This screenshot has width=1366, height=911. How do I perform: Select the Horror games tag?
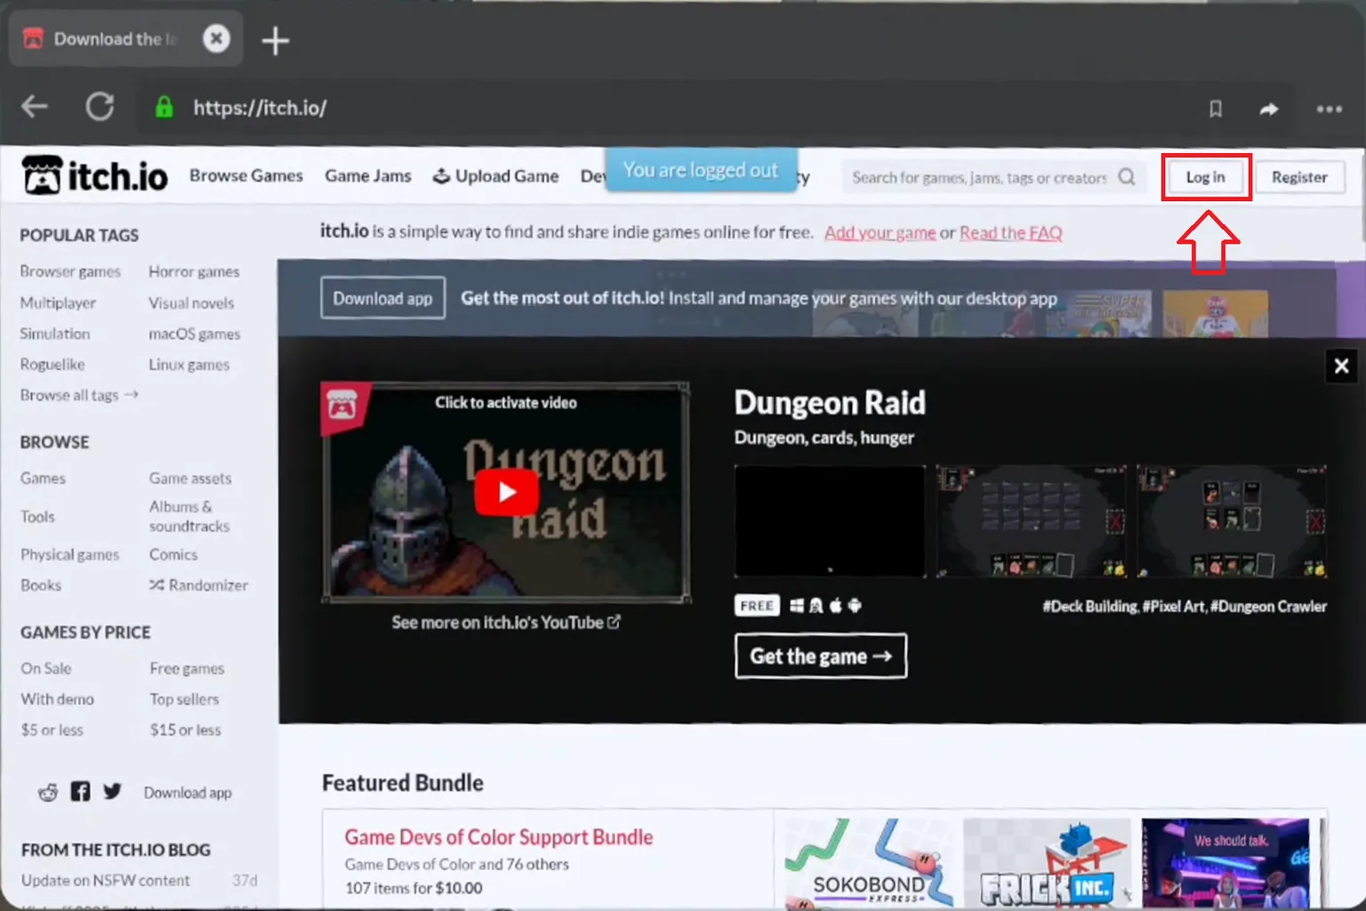pyautogui.click(x=194, y=271)
